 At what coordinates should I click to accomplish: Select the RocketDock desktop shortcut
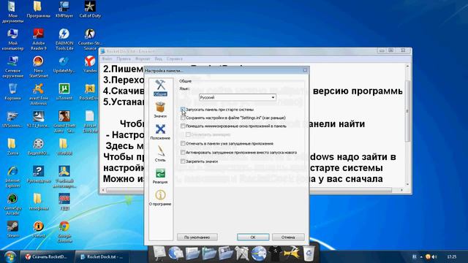coord(89,92)
